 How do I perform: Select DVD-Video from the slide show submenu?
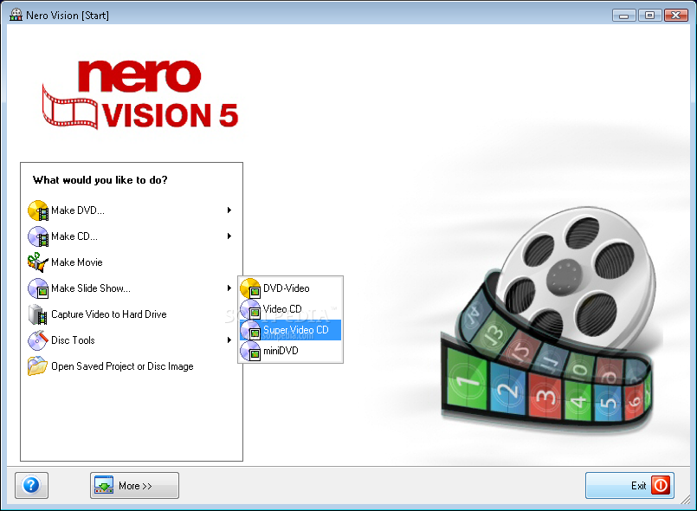pos(290,288)
